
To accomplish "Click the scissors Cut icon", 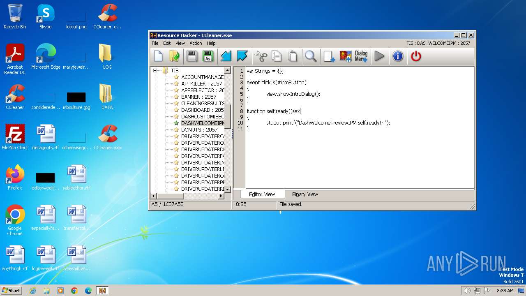I will 261,56.
